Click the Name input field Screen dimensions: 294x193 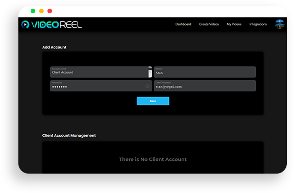(x=205, y=72)
